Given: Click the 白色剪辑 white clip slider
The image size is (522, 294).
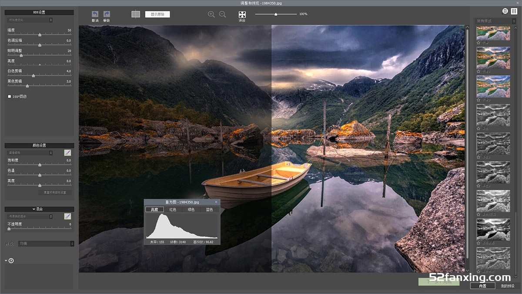Looking at the screenshot, I should pos(39,76).
